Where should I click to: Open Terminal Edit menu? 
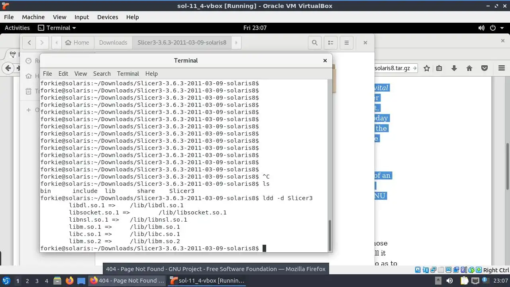[x=63, y=74]
